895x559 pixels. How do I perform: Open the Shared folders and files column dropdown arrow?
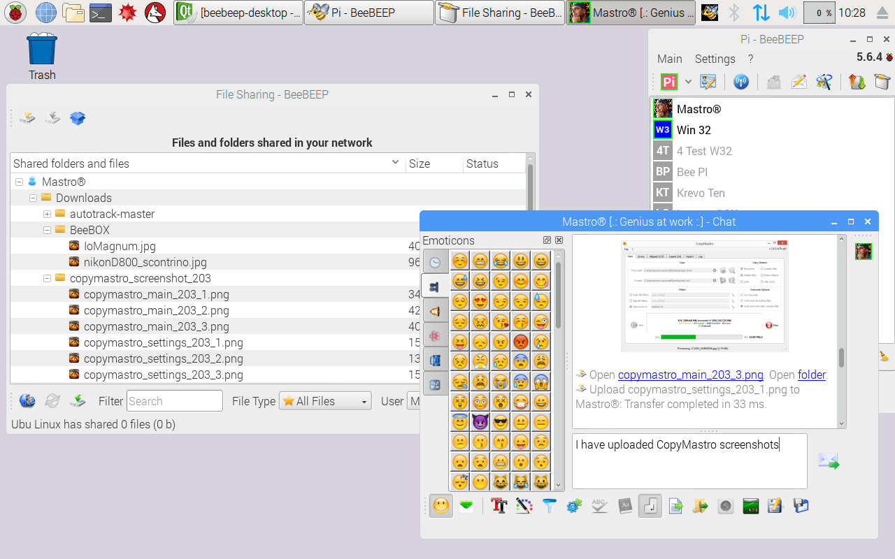(395, 164)
